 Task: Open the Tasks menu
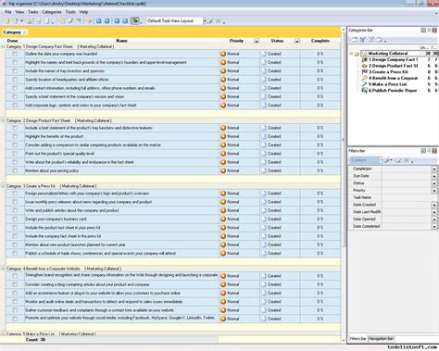pos(33,12)
